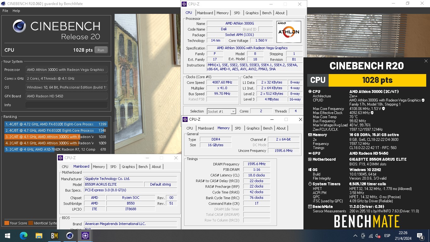The image size is (430, 242).
Task: Click the AMD Athlon logo in CPU-Z
Action: pos(289,32)
